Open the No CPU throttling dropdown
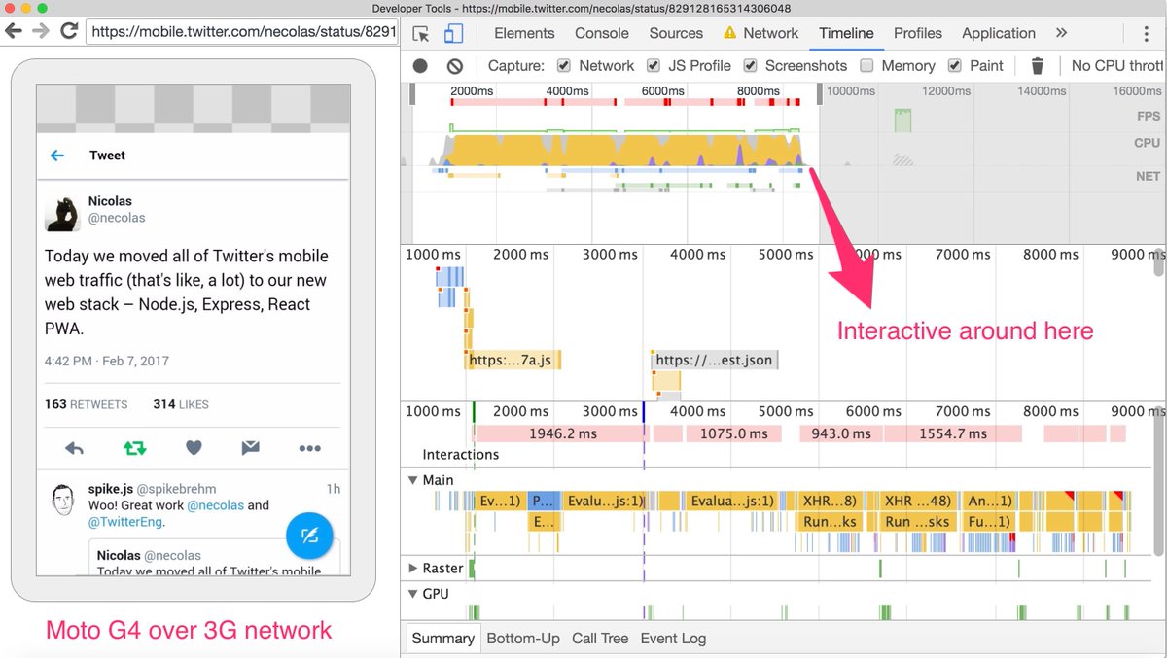 [x=1116, y=66]
